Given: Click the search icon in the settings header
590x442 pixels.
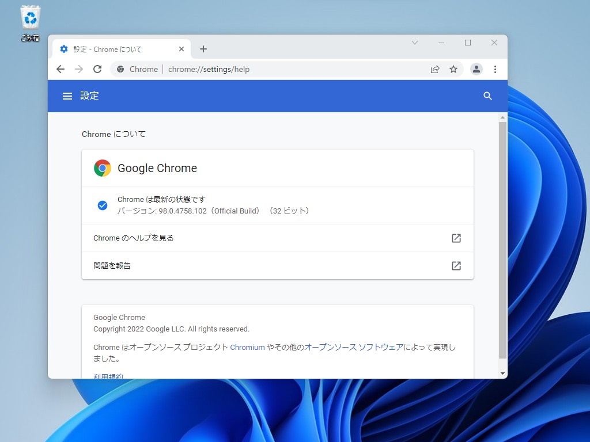Looking at the screenshot, I should [x=487, y=96].
